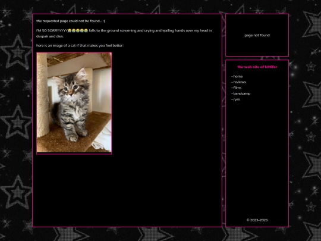Click 'the web site of kittifer' title
The width and height of the screenshot is (321, 241).
[257, 67]
